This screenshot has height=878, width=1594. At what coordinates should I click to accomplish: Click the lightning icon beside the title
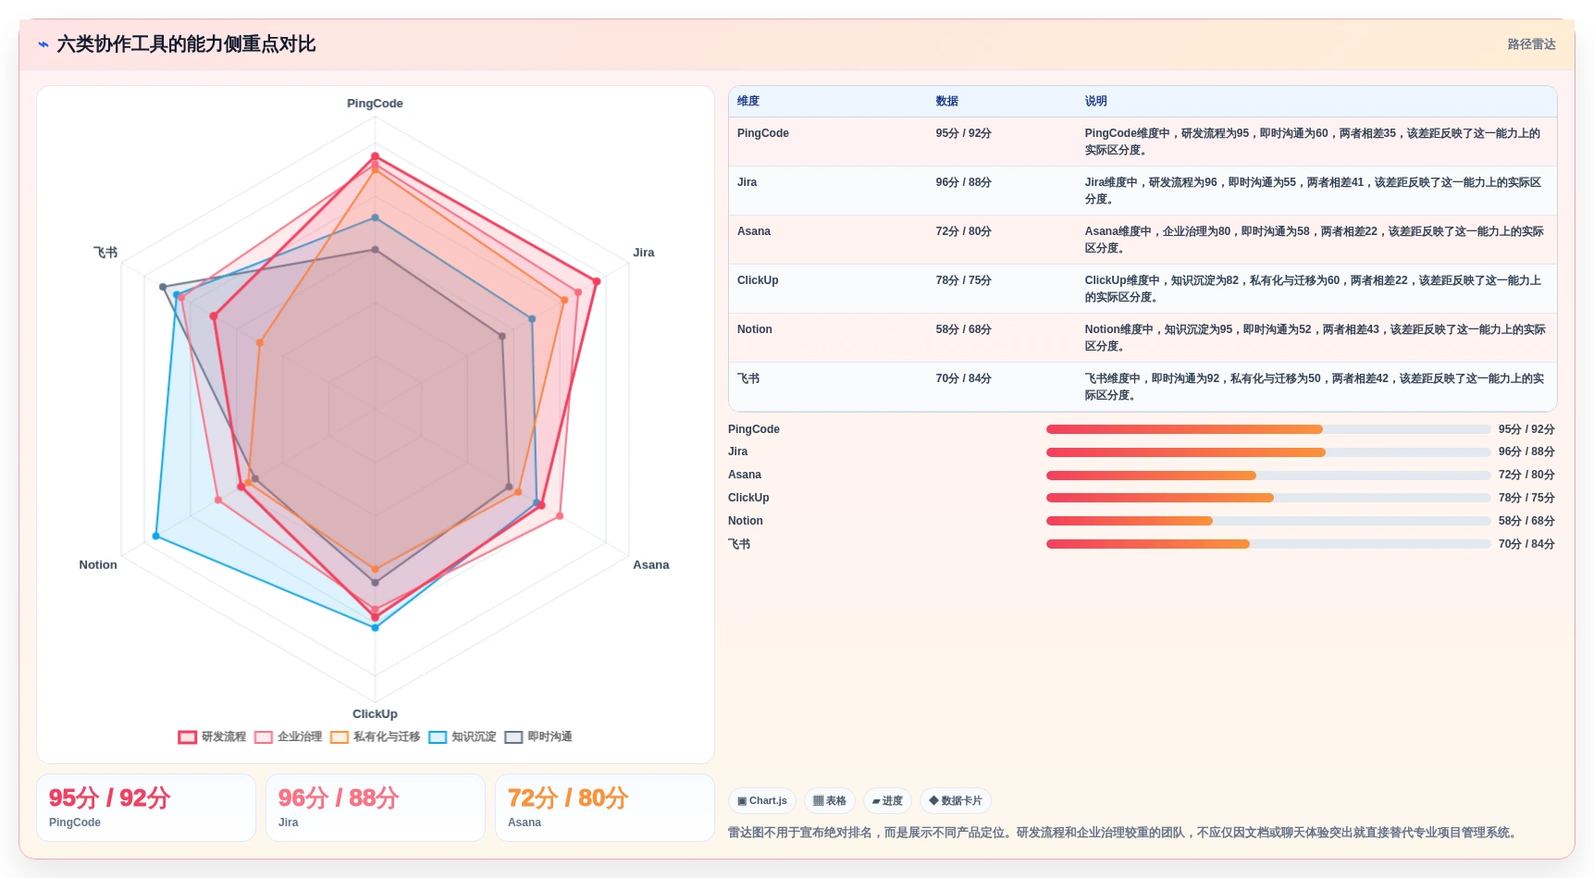pyautogui.click(x=43, y=44)
